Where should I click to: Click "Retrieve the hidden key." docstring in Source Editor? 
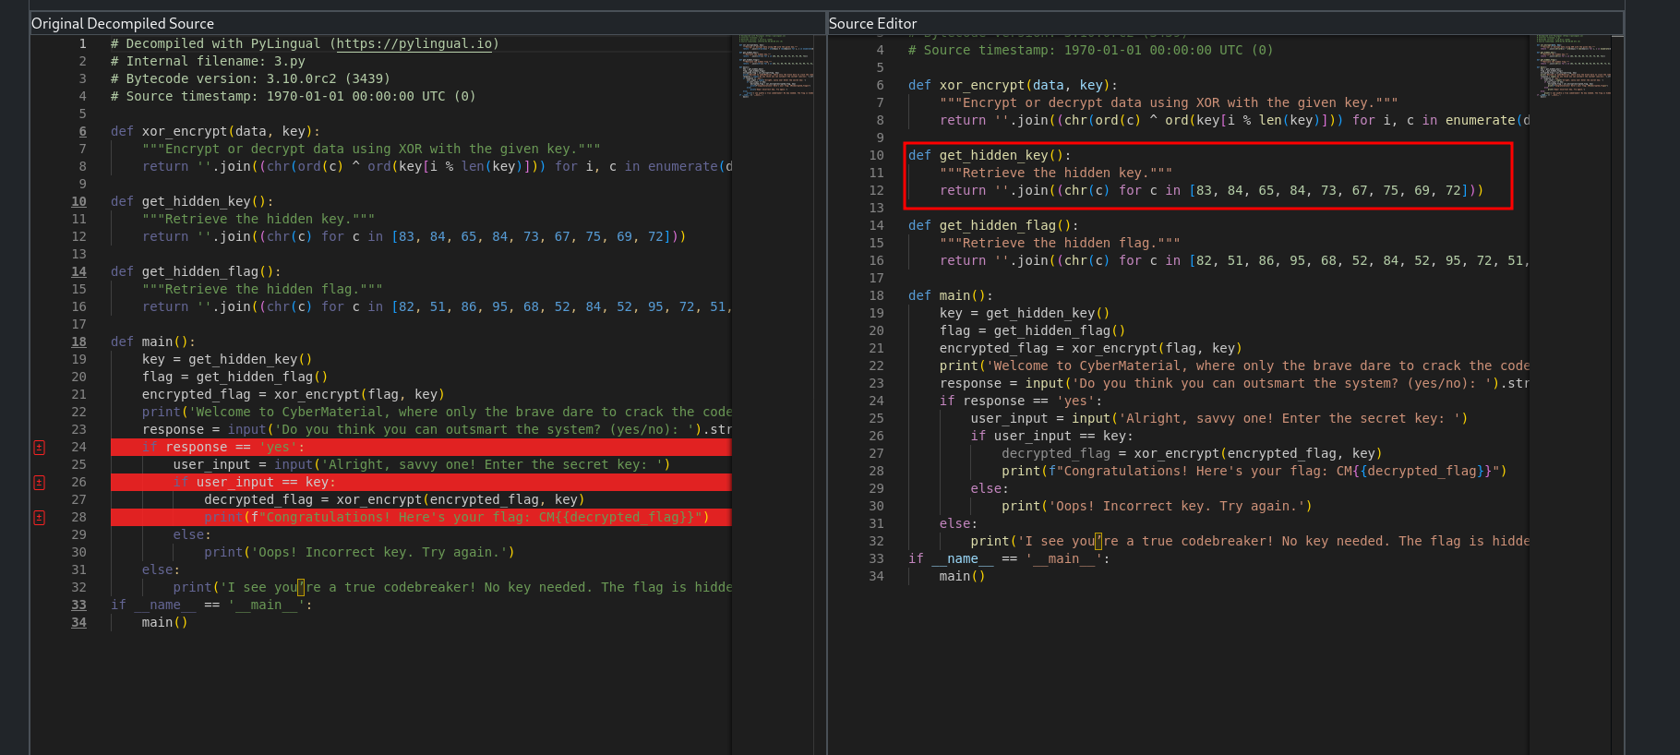[x=1056, y=173]
